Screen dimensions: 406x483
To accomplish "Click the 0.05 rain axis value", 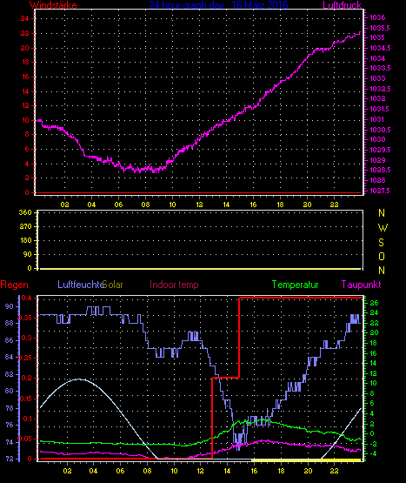I will pos(25,439).
